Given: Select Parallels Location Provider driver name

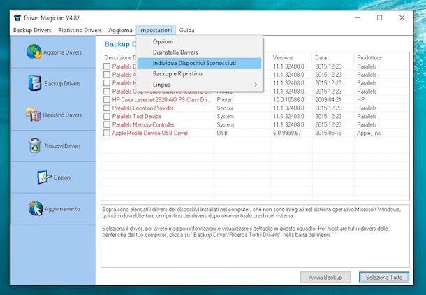Looking at the screenshot, I should tap(143, 108).
